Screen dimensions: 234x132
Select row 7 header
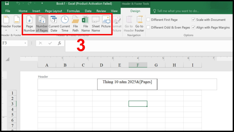pyautogui.click(x=12, y=126)
